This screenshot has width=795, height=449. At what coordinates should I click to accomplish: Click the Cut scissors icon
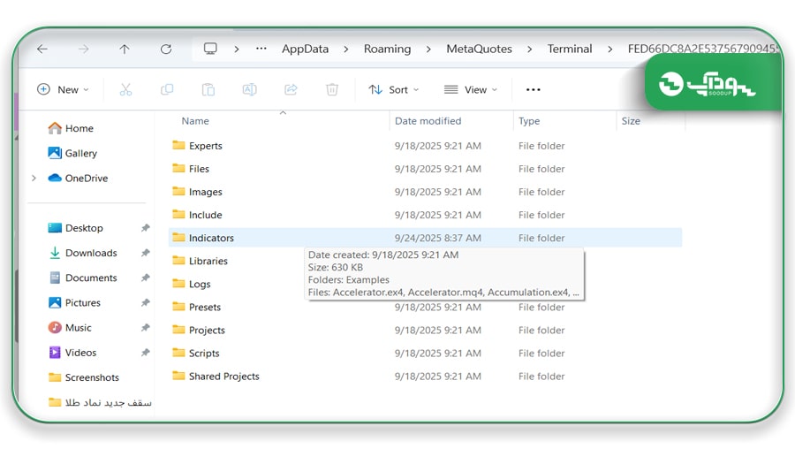[125, 90]
